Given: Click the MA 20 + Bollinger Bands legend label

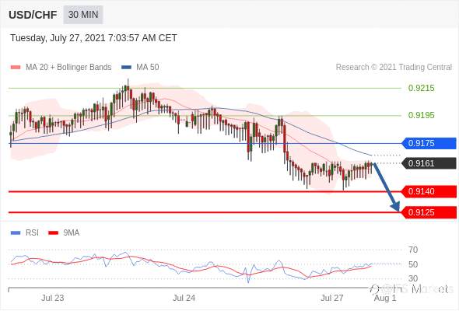Looking at the screenshot, I should pyautogui.click(x=68, y=68).
